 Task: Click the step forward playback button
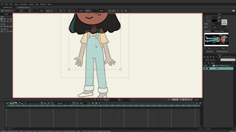pos(95,100)
